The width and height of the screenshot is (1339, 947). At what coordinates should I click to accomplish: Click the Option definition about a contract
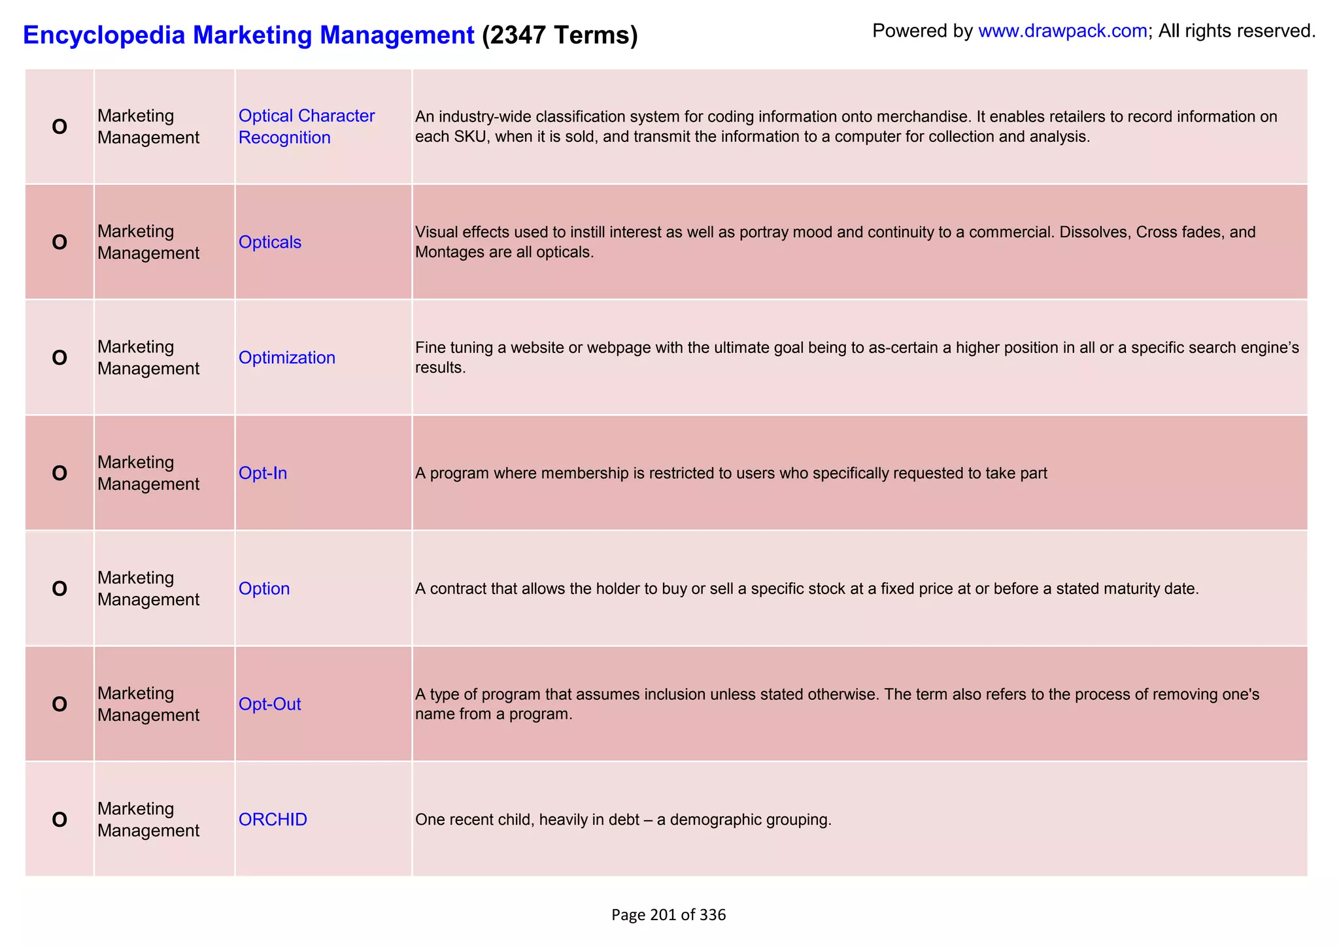pos(807,589)
